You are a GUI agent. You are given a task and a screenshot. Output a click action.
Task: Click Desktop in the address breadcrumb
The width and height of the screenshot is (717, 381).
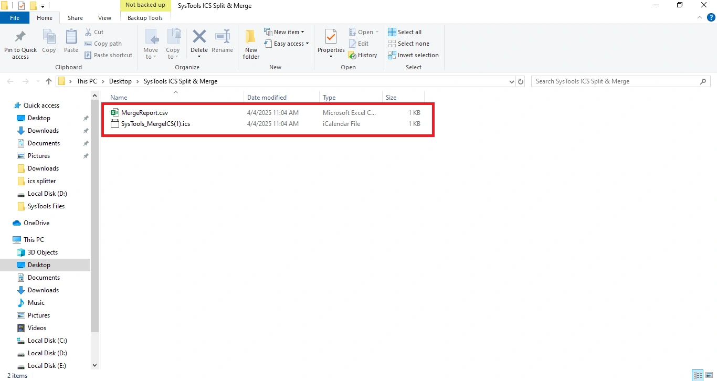click(120, 81)
